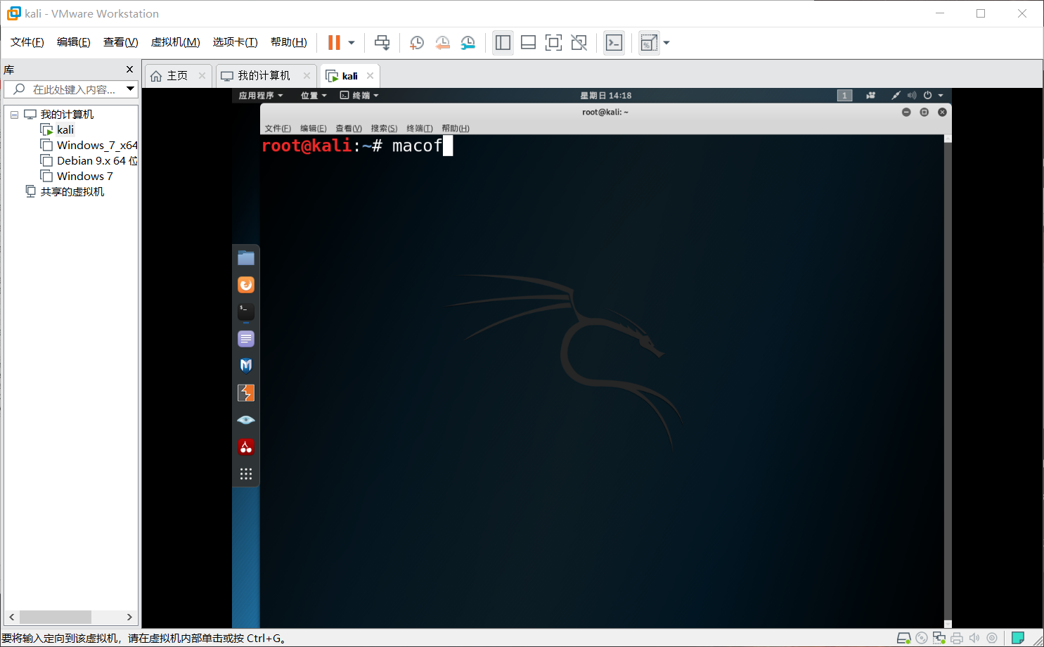This screenshot has width=1044, height=647.
Task: Pause the virtual machine with the orange pause button
Action: (334, 42)
